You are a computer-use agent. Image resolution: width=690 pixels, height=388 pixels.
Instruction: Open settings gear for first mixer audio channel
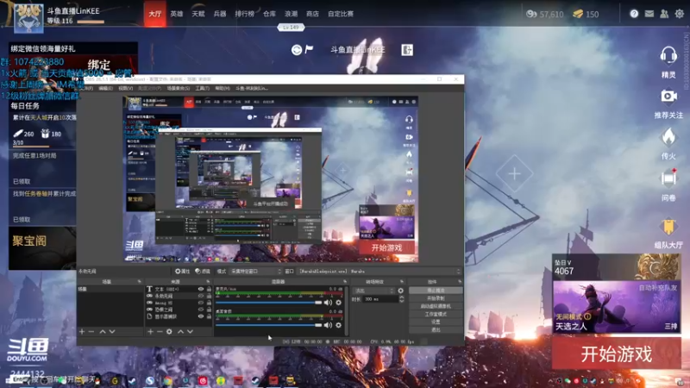click(338, 303)
